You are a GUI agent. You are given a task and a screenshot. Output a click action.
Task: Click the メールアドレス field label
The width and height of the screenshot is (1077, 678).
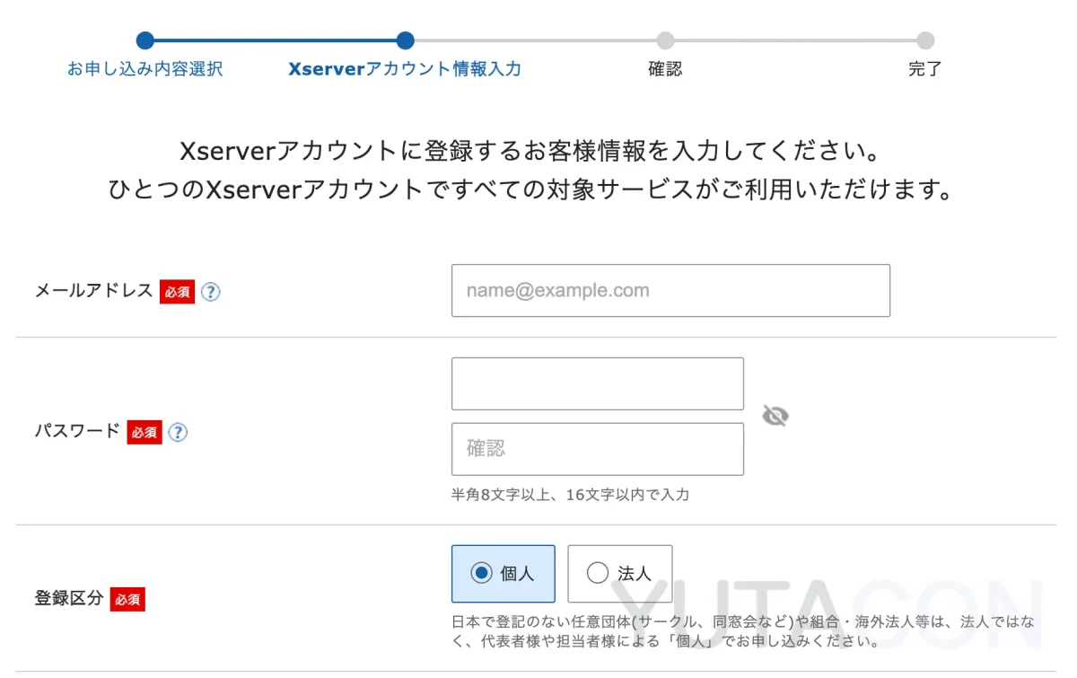93,291
